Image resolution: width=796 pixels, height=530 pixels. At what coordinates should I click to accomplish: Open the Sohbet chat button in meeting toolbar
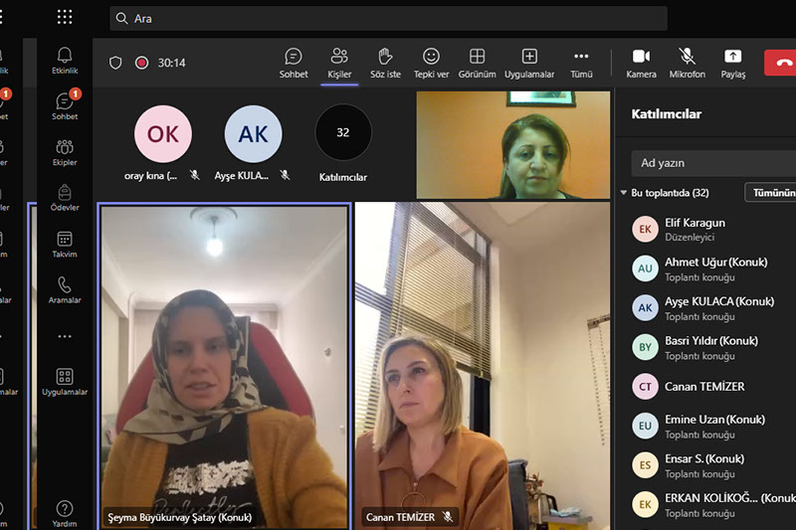(x=294, y=63)
